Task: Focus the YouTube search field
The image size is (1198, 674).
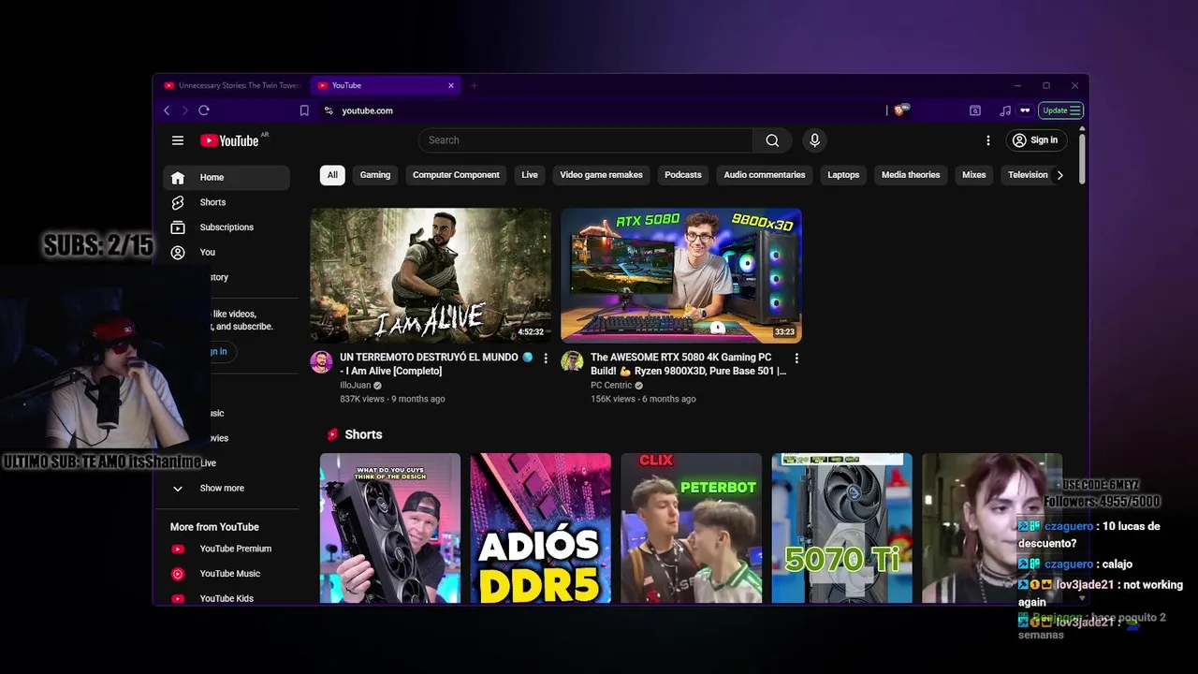Action: (x=586, y=140)
